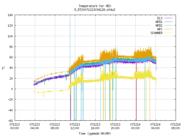Click the x-axis label 071213 04:00

pos(35,126)
